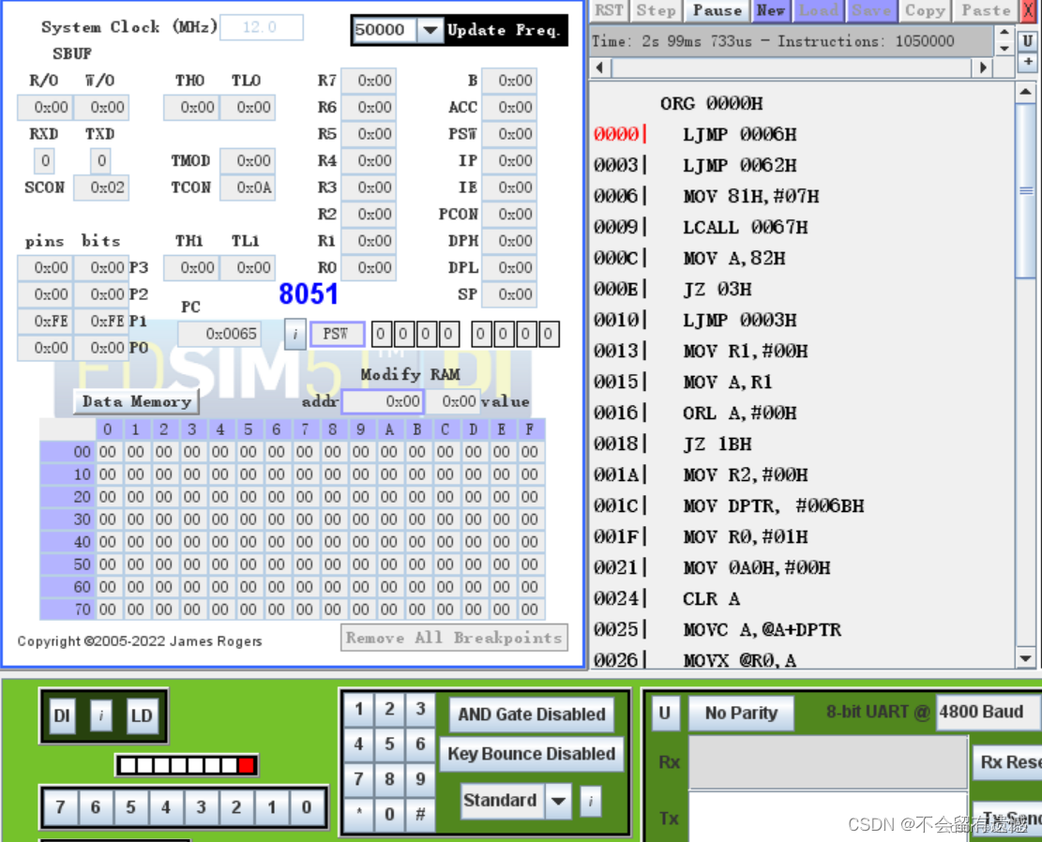Open the update frequency dropdown
The image size is (1042, 842).
coord(430,30)
